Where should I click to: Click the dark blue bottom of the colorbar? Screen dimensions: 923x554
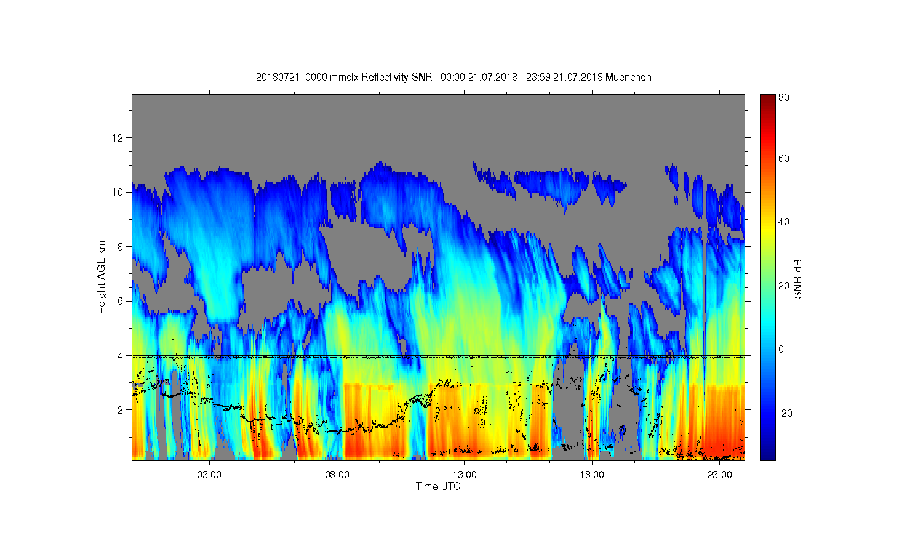pos(767,454)
